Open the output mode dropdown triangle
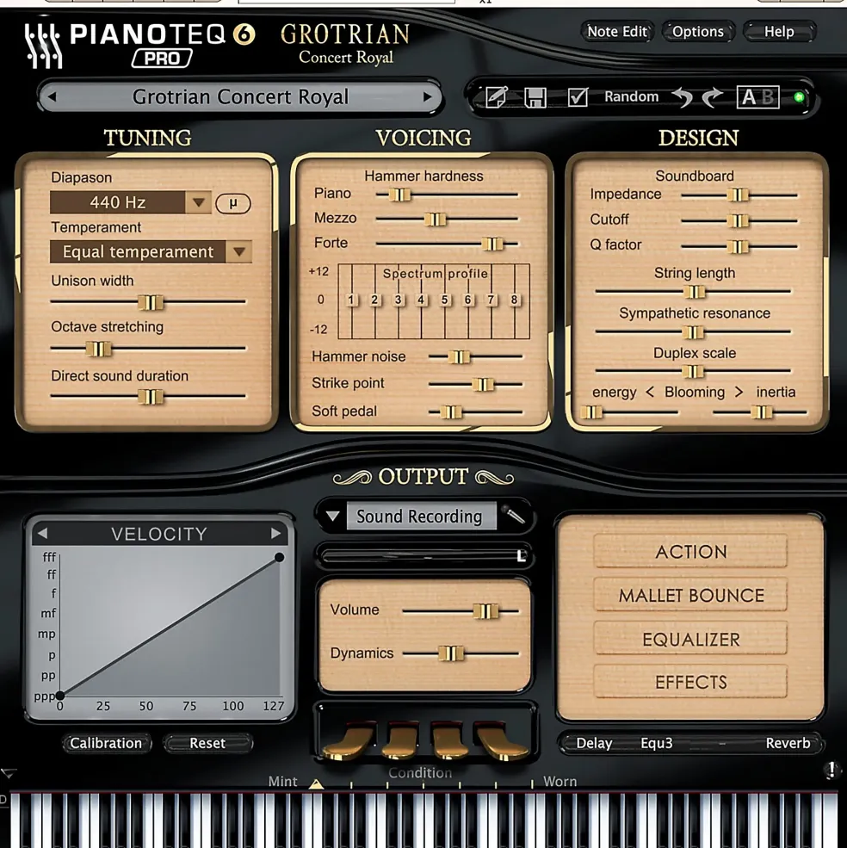 point(332,517)
